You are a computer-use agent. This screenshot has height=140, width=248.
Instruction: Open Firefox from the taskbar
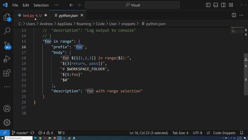pos(55,138)
